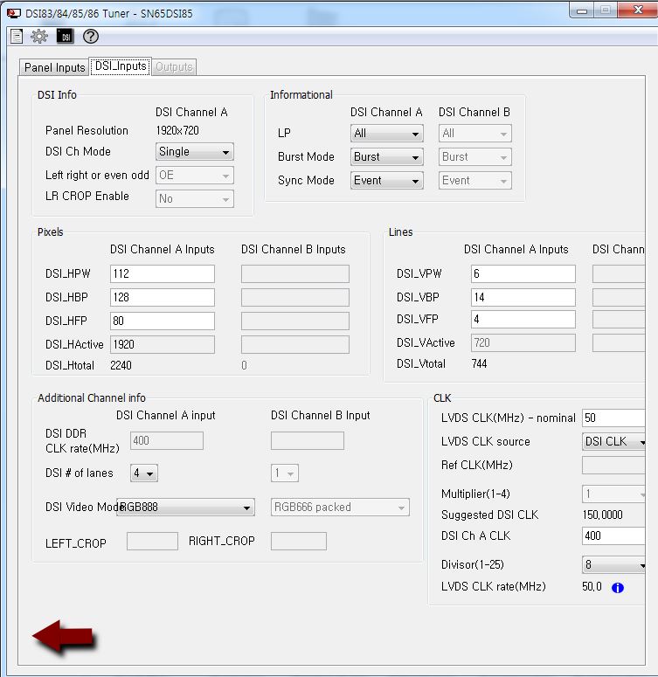Image resolution: width=658 pixels, height=677 pixels.
Task: Open the Channel A Sync Mode dropdown
Action: point(387,181)
